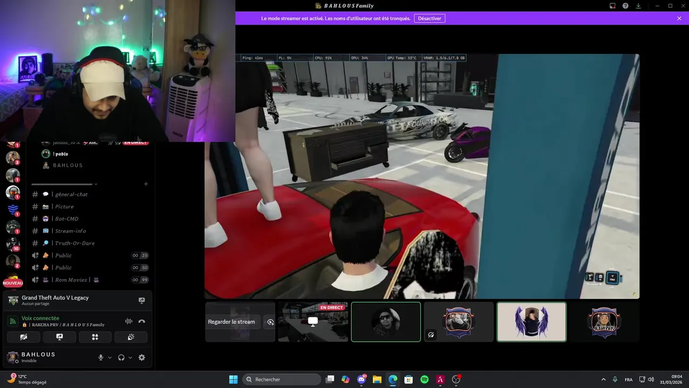The width and height of the screenshot is (689, 388).
Task: Click Voix connectée connection status
Action: (40, 318)
